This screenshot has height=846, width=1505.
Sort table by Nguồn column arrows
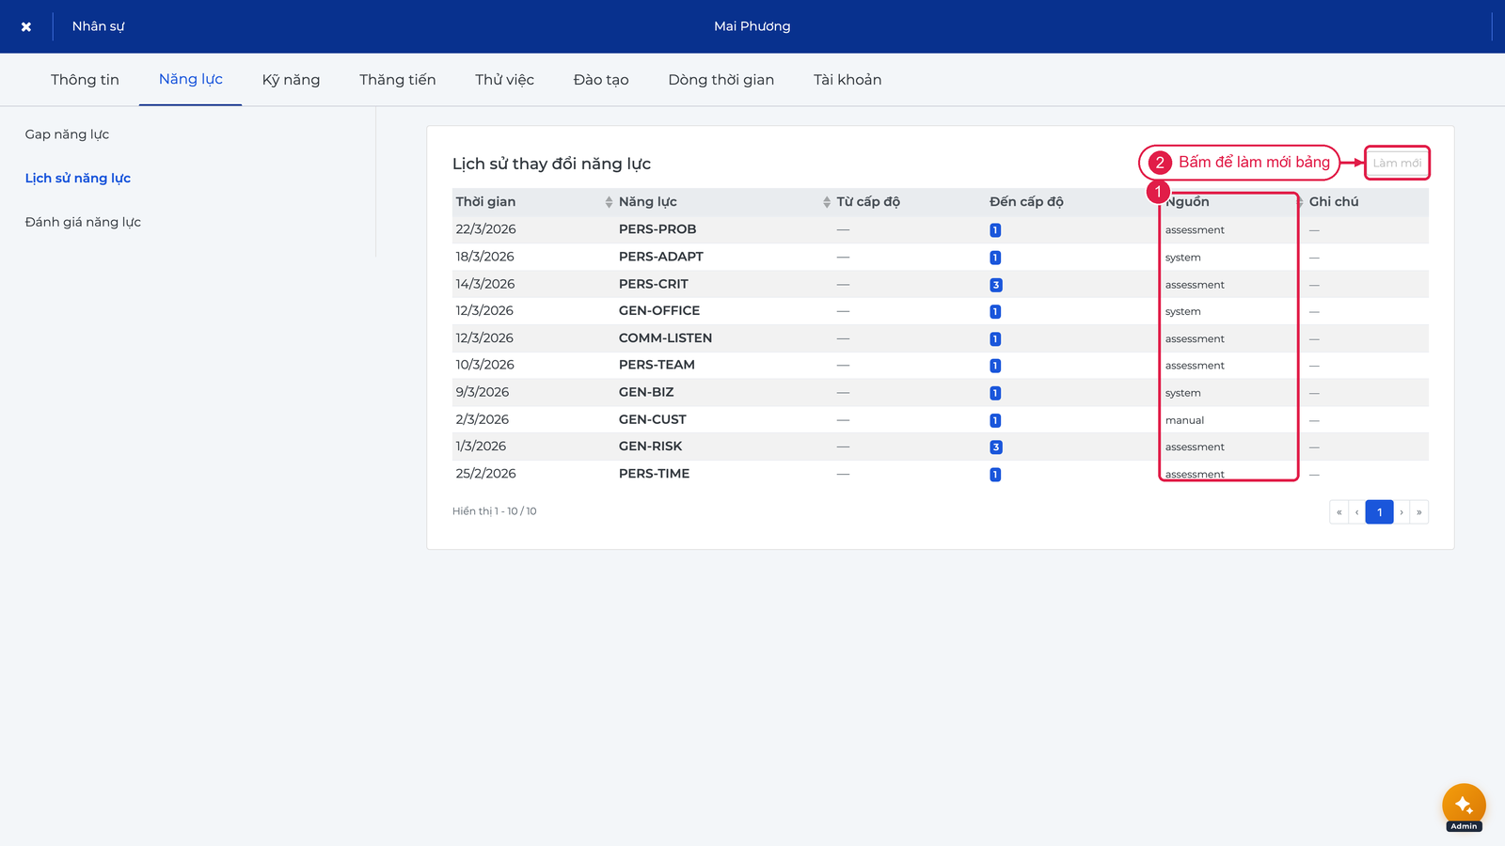tap(1300, 202)
